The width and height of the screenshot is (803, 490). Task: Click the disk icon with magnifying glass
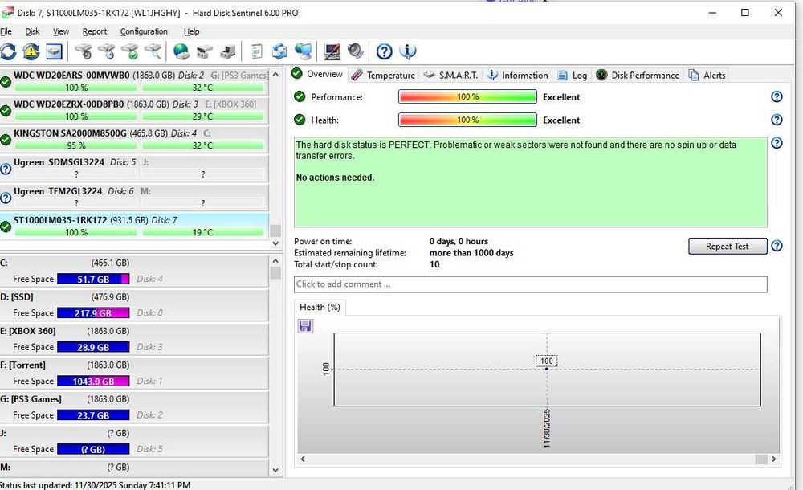[153, 51]
